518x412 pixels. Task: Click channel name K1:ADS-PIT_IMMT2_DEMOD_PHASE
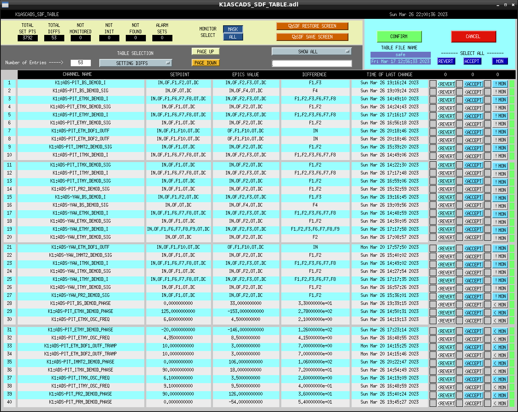[80, 362]
